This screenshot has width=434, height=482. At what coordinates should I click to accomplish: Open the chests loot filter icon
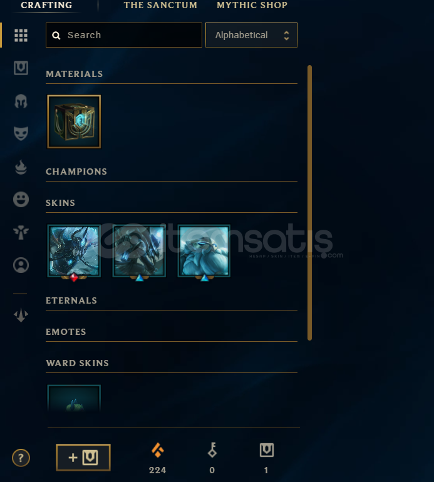(21, 68)
